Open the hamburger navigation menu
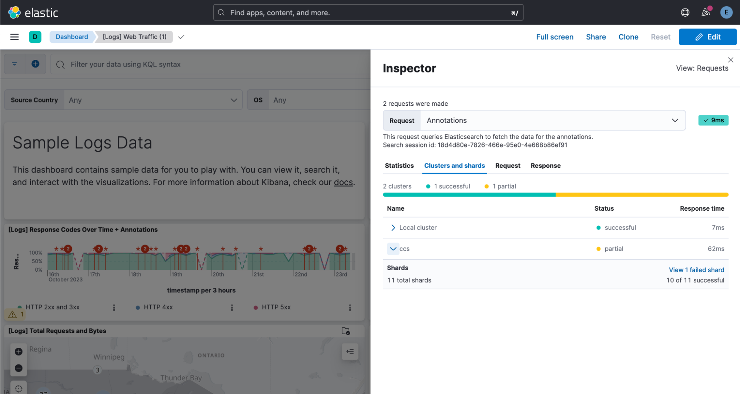Screen dimensions: 740x394 pyautogui.click(x=14, y=37)
